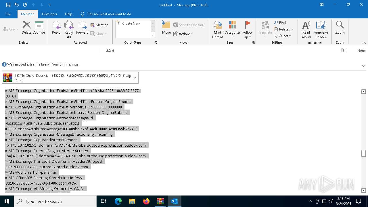
Task: Undo the last action in title bar
Action: pyautogui.click(x=17, y=5)
